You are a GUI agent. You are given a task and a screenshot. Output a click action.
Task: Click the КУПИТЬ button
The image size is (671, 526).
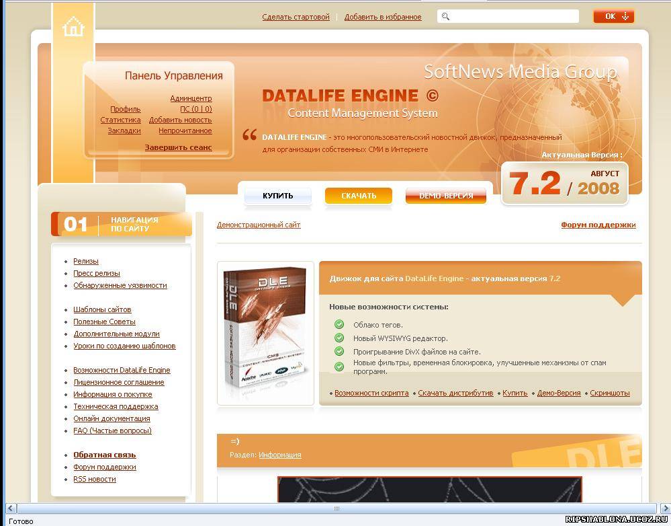(277, 196)
